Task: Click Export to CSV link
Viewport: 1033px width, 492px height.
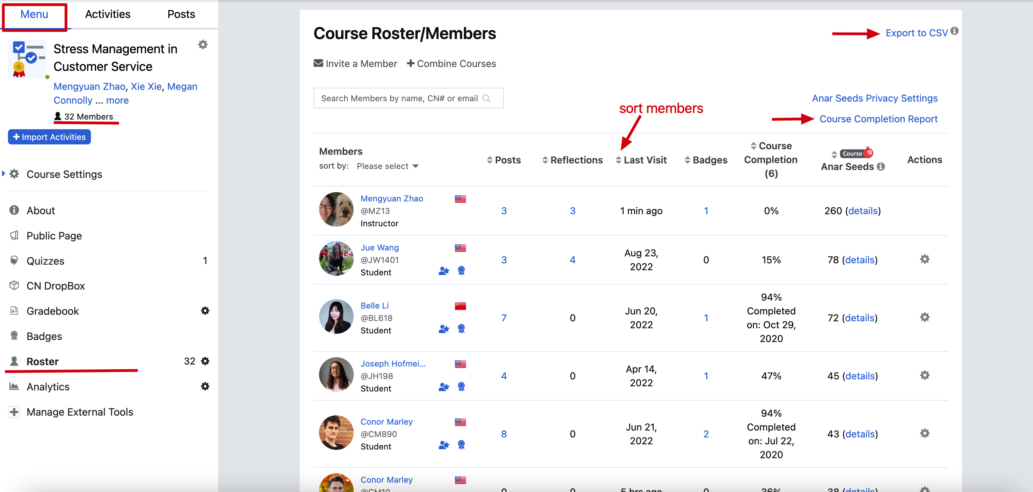Action: click(x=916, y=33)
